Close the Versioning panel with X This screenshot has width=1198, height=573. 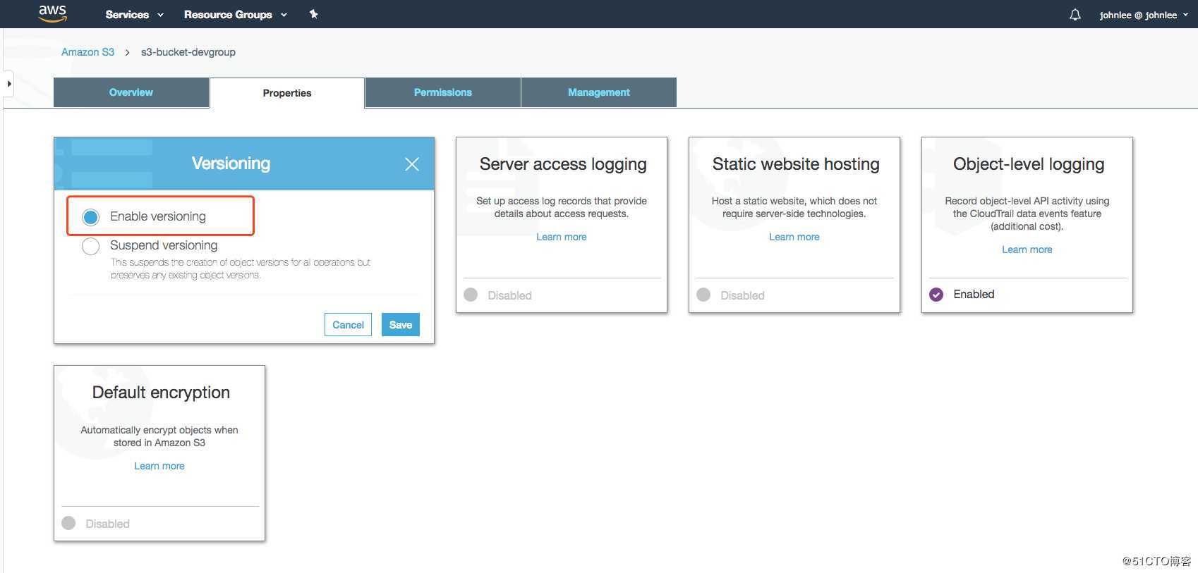pos(412,164)
